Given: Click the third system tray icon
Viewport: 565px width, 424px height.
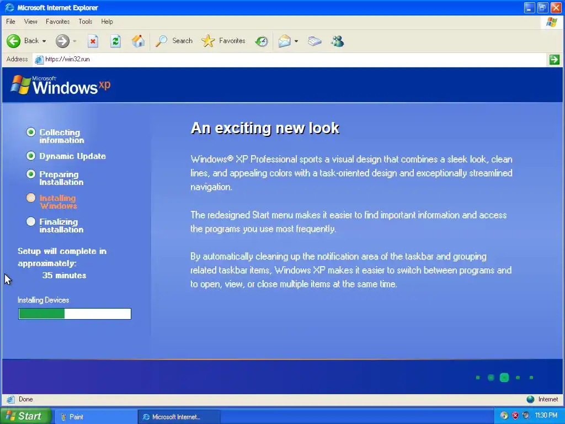Looking at the screenshot, I should [x=526, y=415].
